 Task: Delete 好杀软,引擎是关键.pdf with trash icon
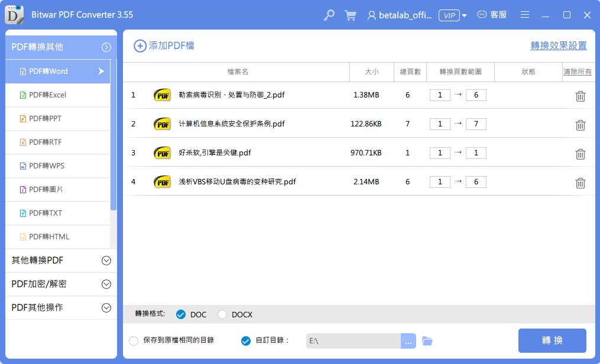(x=580, y=154)
